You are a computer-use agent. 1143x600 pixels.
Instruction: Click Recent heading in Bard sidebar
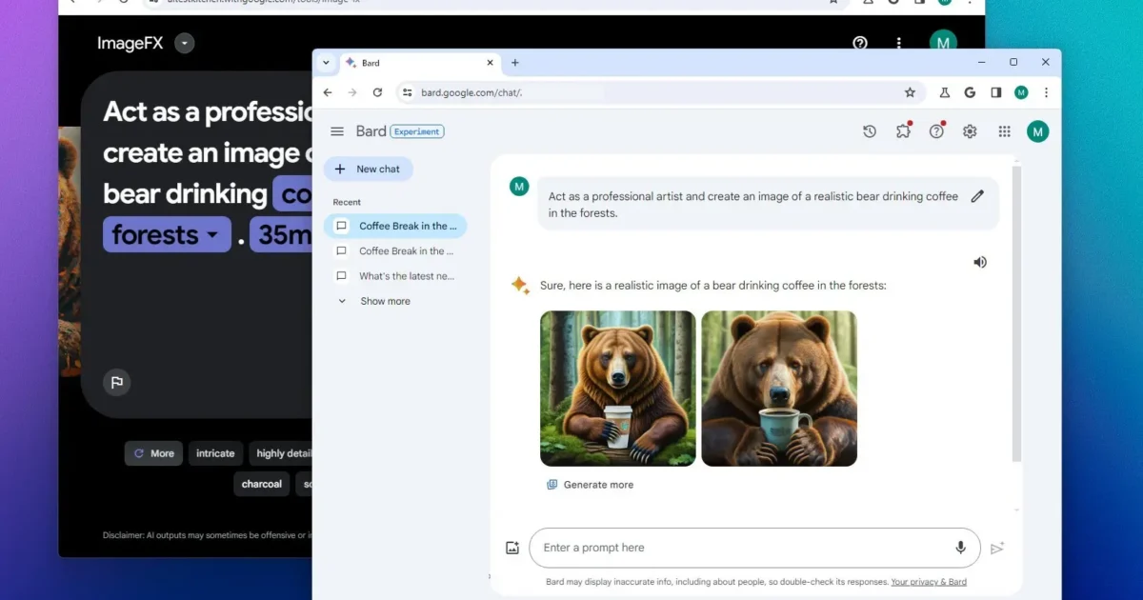pos(347,202)
